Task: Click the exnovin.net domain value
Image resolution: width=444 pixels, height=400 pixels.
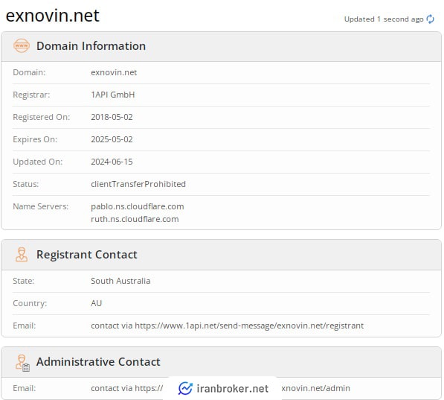Action: coord(114,72)
